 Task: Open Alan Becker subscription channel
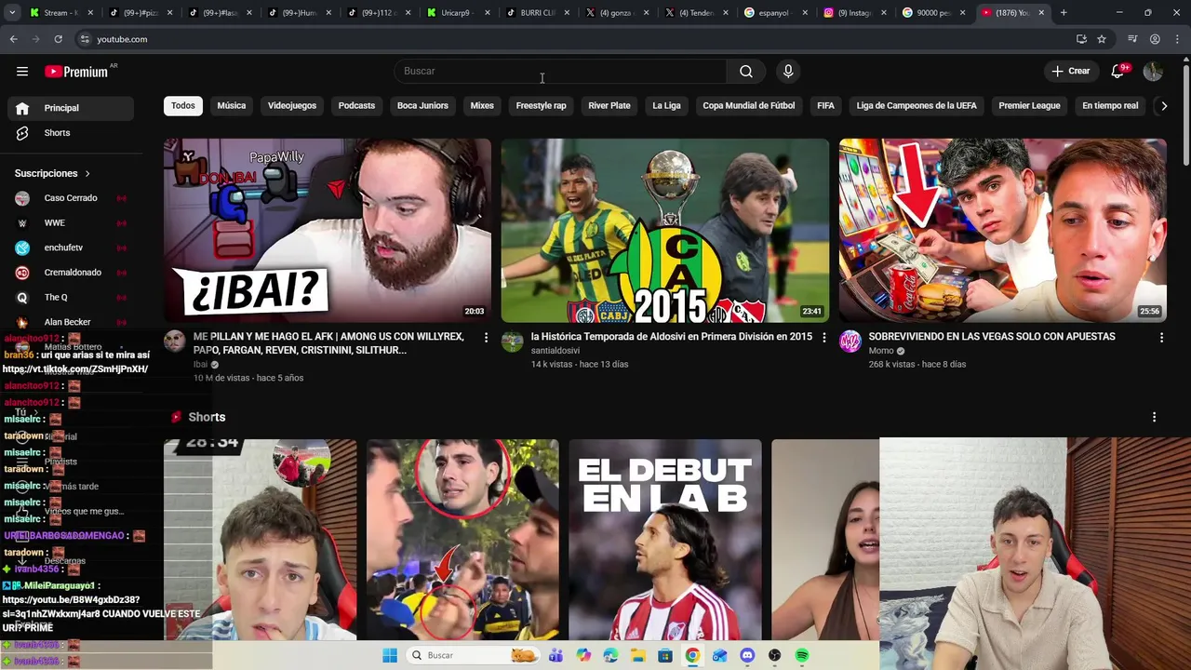point(71,322)
